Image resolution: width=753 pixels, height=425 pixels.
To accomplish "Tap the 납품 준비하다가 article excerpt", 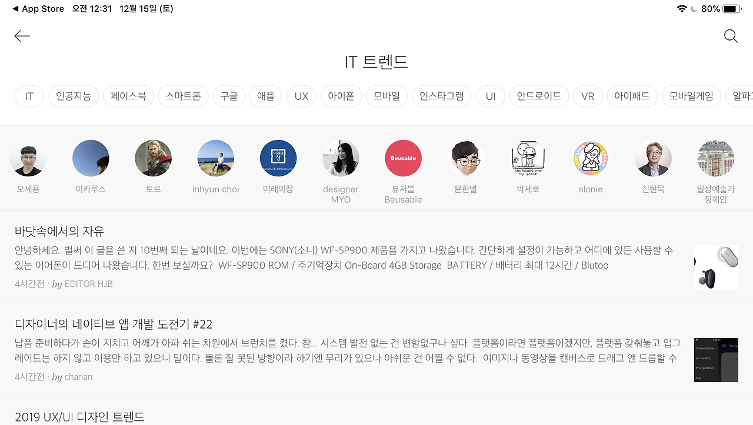I will (x=347, y=350).
